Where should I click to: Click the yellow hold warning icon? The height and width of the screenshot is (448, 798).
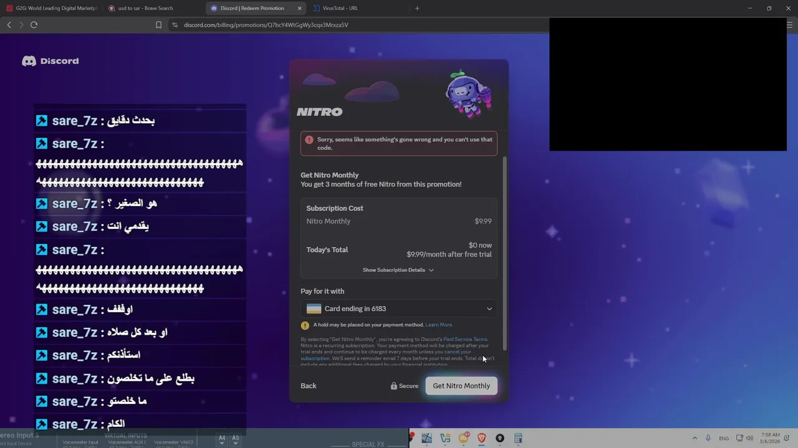tap(305, 325)
